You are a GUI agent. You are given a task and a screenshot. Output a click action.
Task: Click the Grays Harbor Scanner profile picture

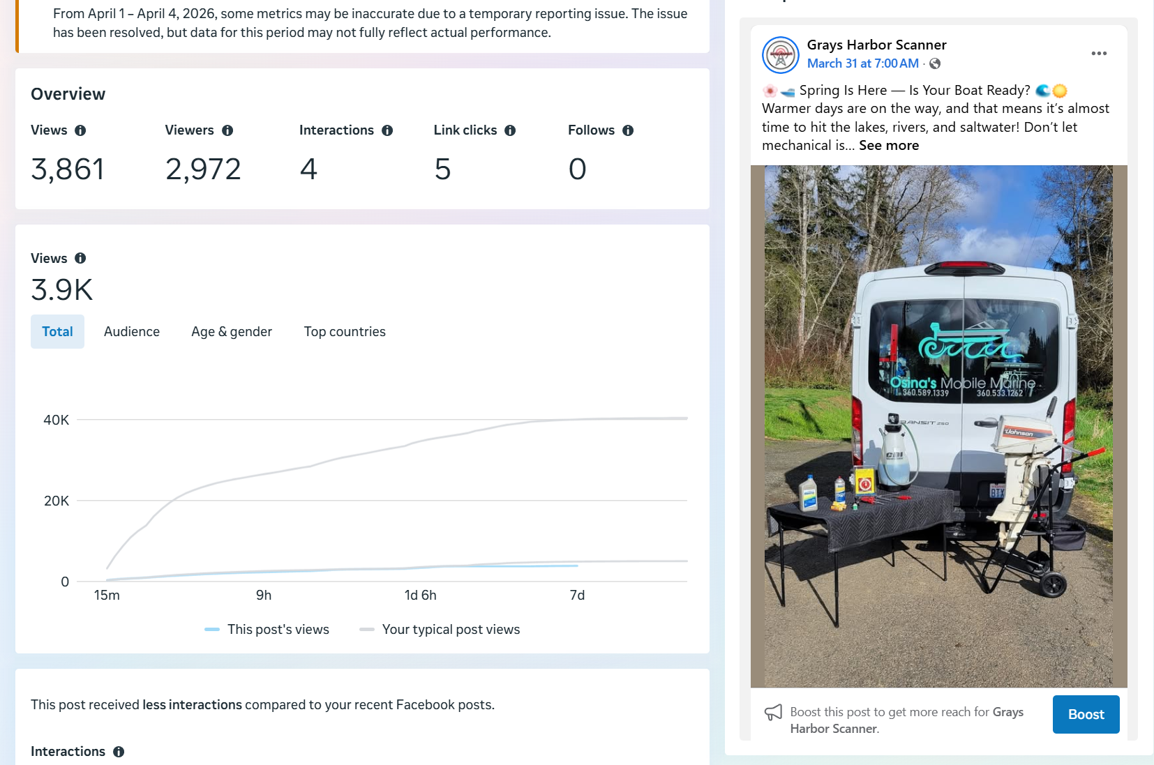(781, 55)
